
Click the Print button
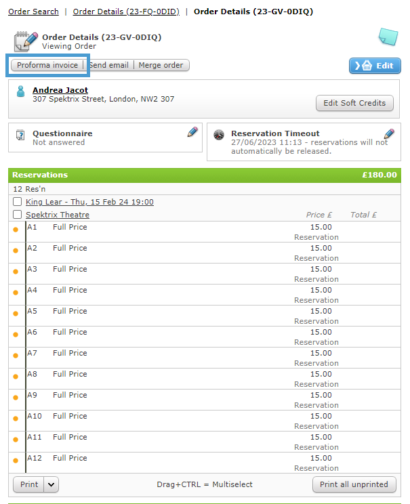point(28,484)
